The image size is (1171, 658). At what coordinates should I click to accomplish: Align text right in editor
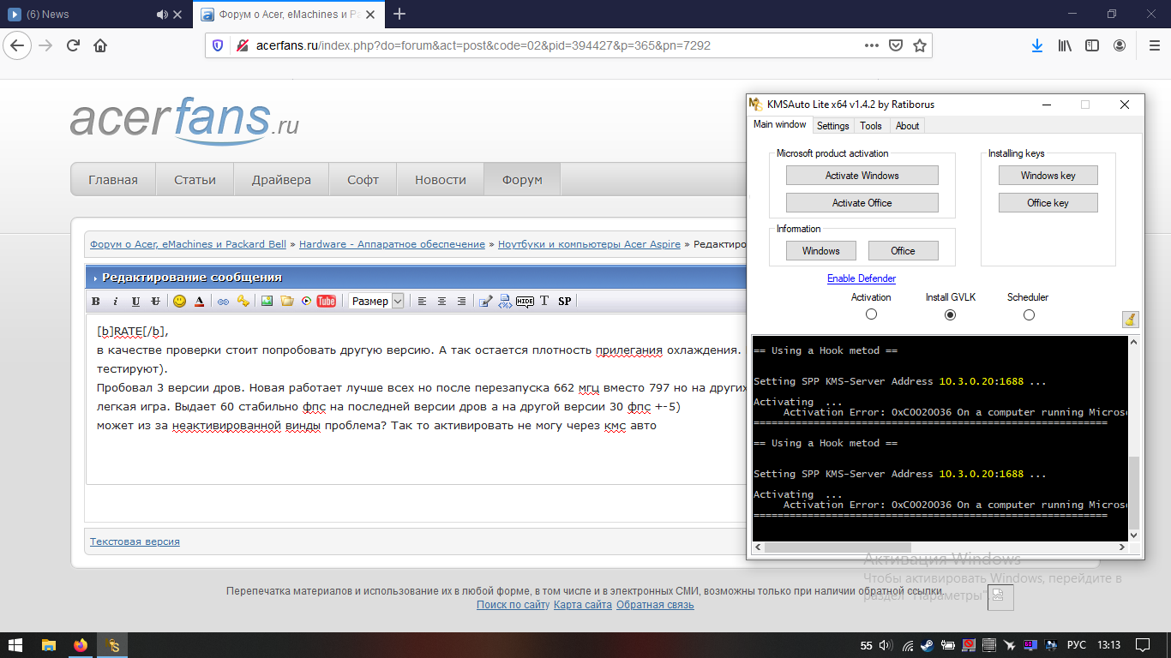461,302
